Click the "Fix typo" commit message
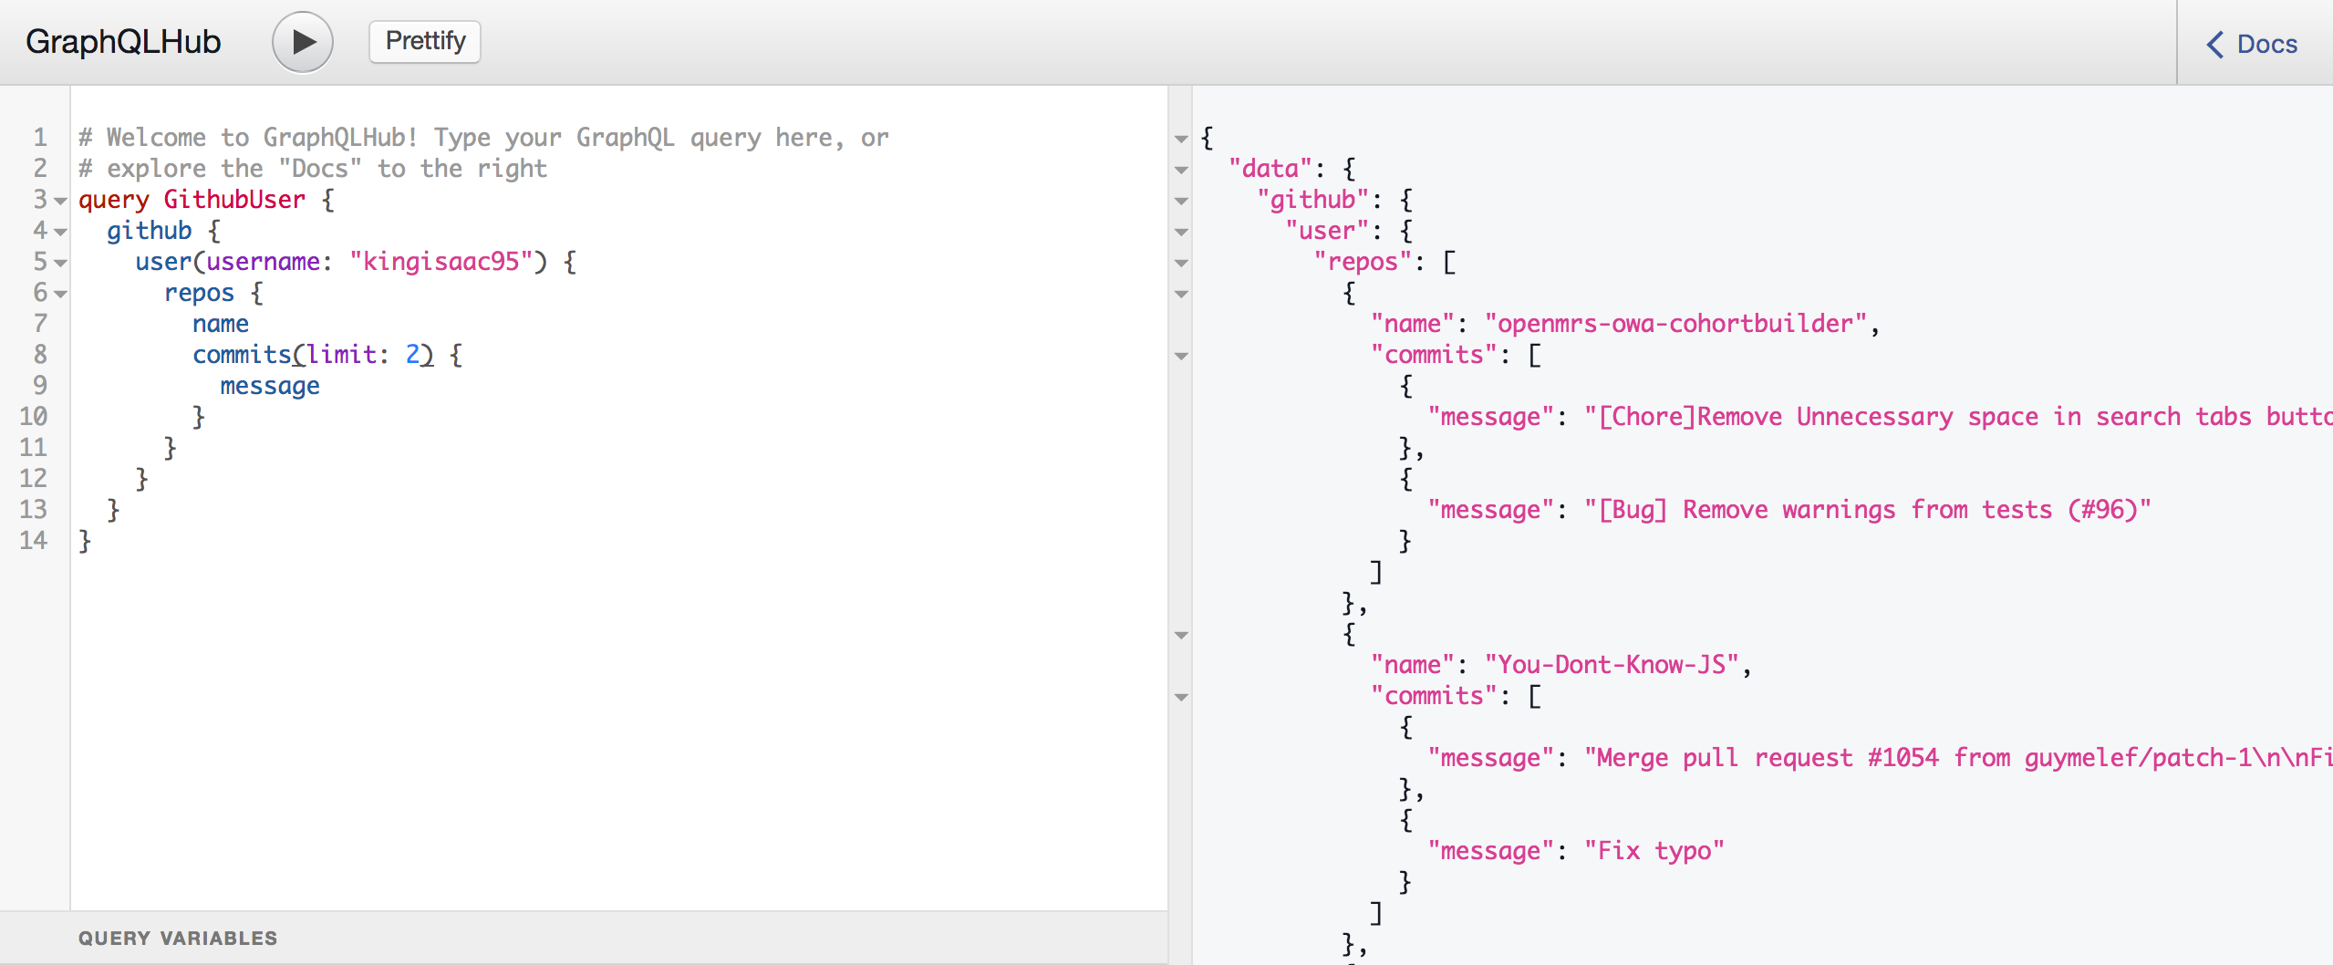The image size is (2333, 965). click(1654, 851)
